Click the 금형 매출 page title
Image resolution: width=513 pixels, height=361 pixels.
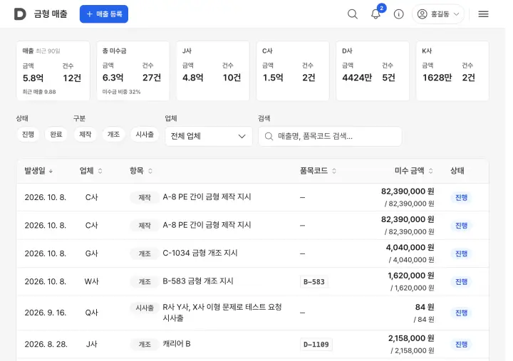point(51,14)
